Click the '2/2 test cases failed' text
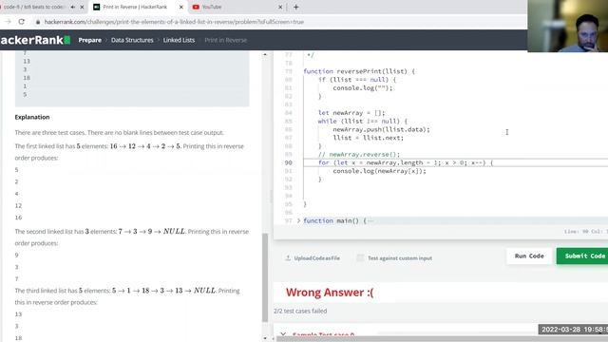Image resolution: width=608 pixels, height=342 pixels. [300, 311]
